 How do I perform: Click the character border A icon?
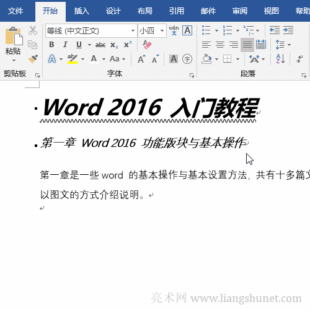(187, 30)
